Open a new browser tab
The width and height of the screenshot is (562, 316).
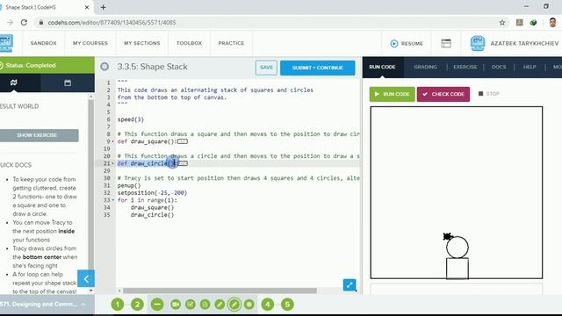click(x=104, y=7)
